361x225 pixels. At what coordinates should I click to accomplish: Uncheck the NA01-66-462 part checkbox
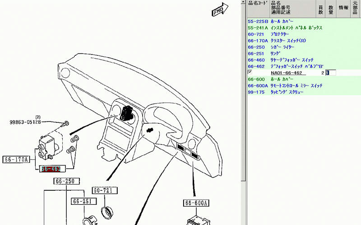click(x=250, y=72)
